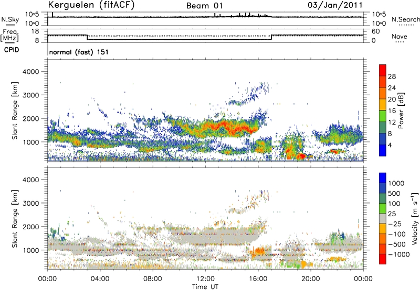The height and width of the screenshot is (290, 420).
Task: Click the "04:00" time tick label
Action: click(x=100, y=279)
